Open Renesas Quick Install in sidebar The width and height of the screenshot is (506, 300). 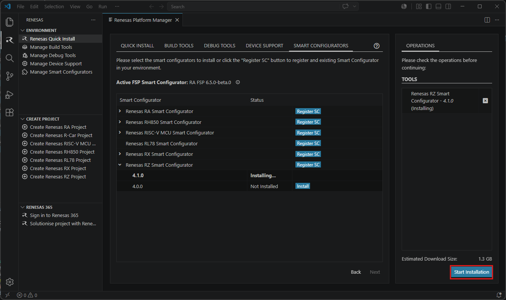tap(60, 39)
